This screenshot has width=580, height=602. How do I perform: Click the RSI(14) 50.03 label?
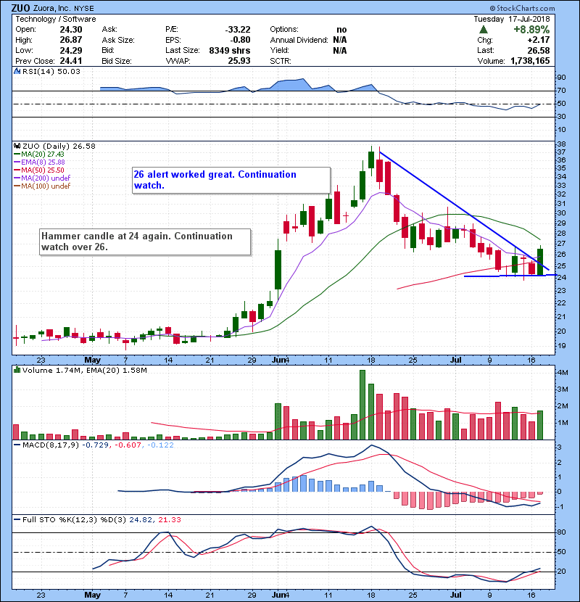click(x=51, y=71)
